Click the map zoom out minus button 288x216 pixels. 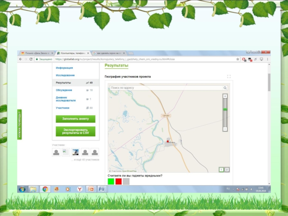tap(225, 129)
